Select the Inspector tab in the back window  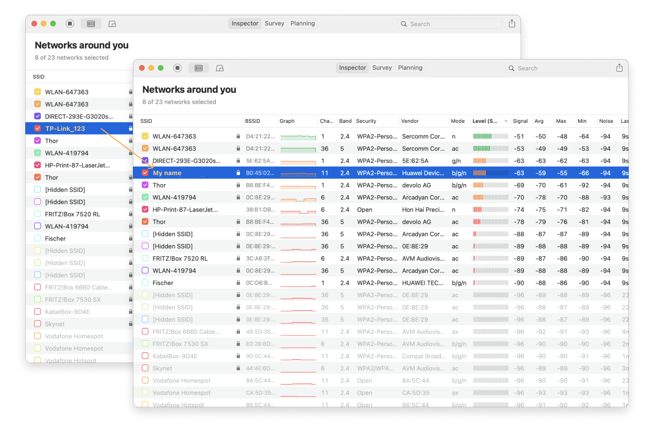pyautogui.click(x=245, y=24)
